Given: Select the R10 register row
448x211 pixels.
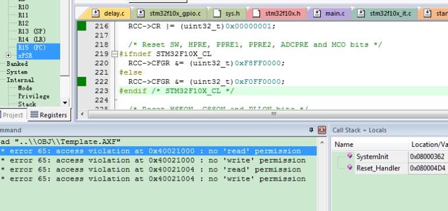Looking at the screenshot, I should [x=23, y=7].
